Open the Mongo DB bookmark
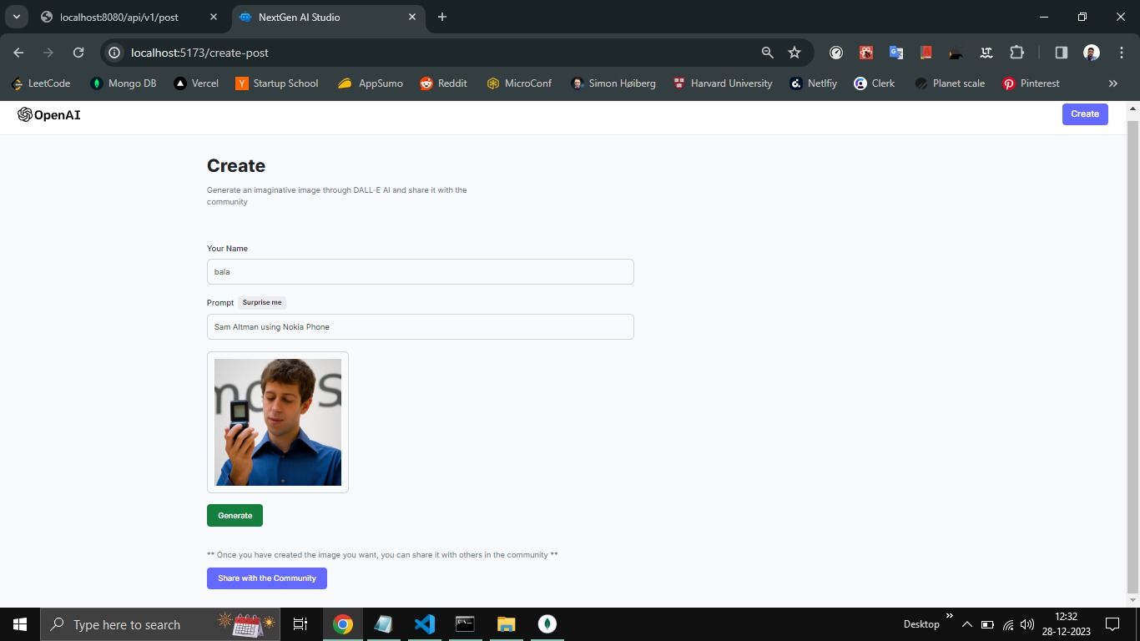This screenshot has height=641, width=1140. [124, 83]
